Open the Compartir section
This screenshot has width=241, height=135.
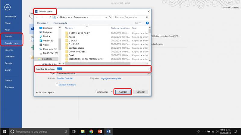[10, 57]
